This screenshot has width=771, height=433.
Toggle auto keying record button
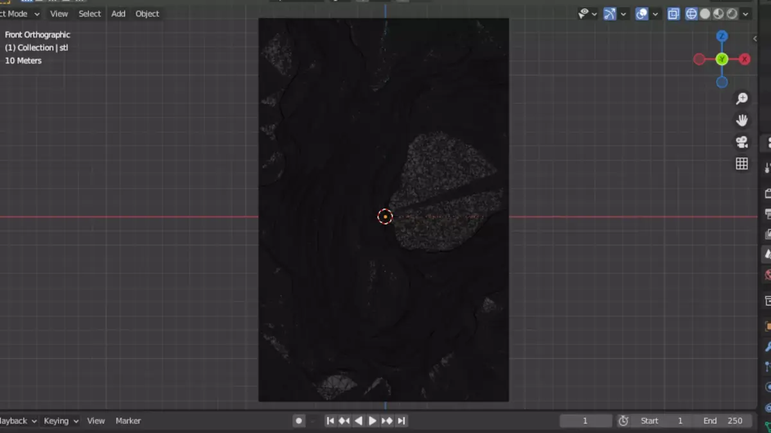click(x=299, y=421)
